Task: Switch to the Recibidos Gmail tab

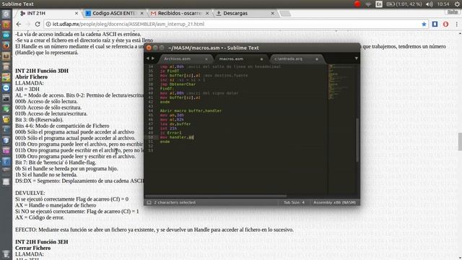Action: 180,13
